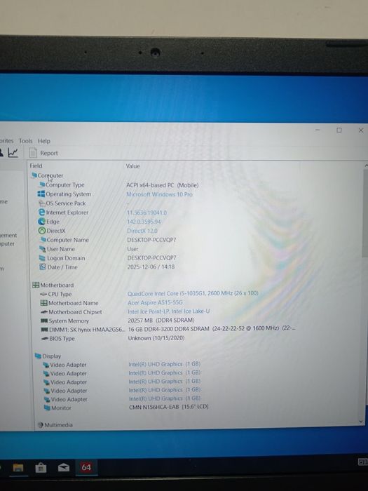Screen dimensions: 368x491
Task: Open Microsoft Store from the taskbar
Action: point(41,468)
